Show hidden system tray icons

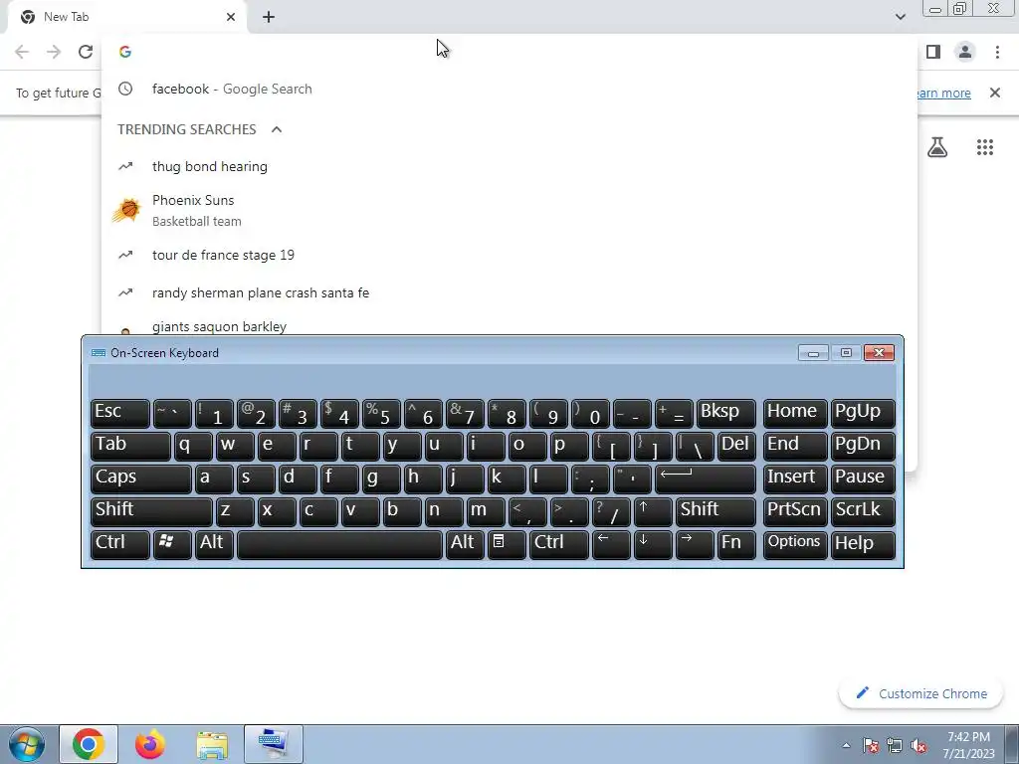pyautogui.click(x=846, y=745)
